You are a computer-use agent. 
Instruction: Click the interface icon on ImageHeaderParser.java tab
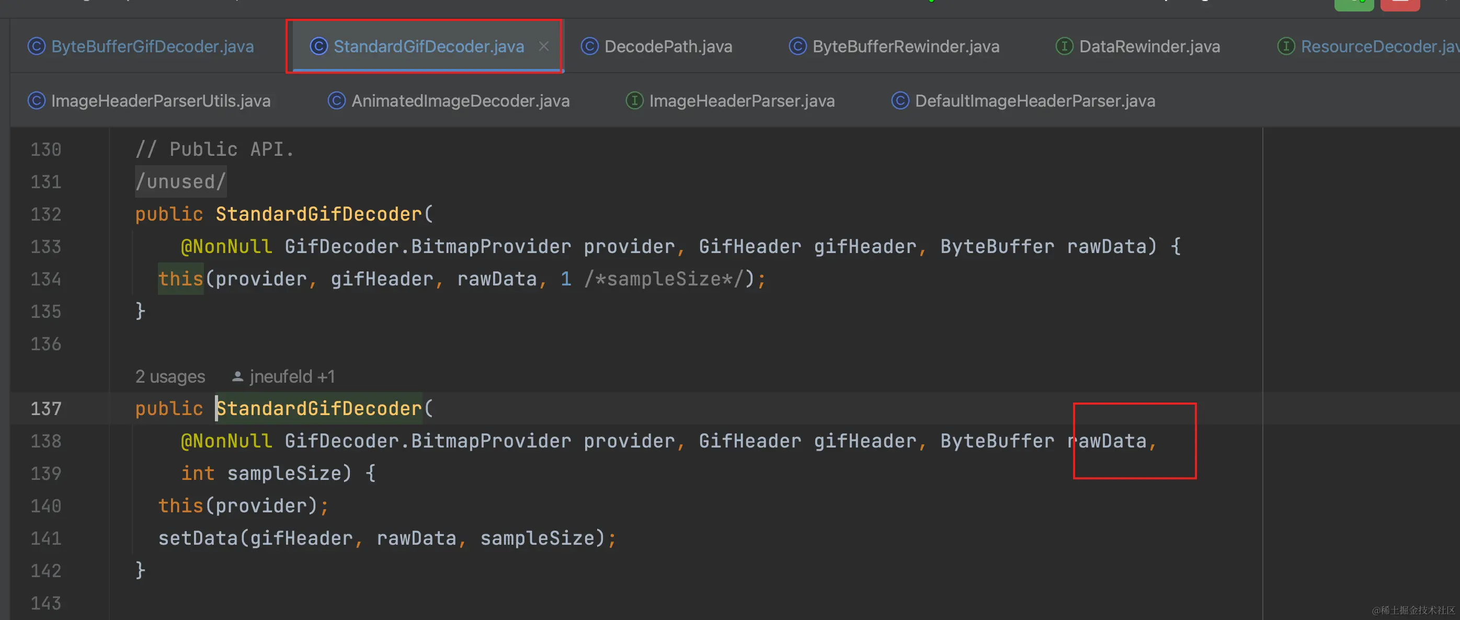coord(634,101)
